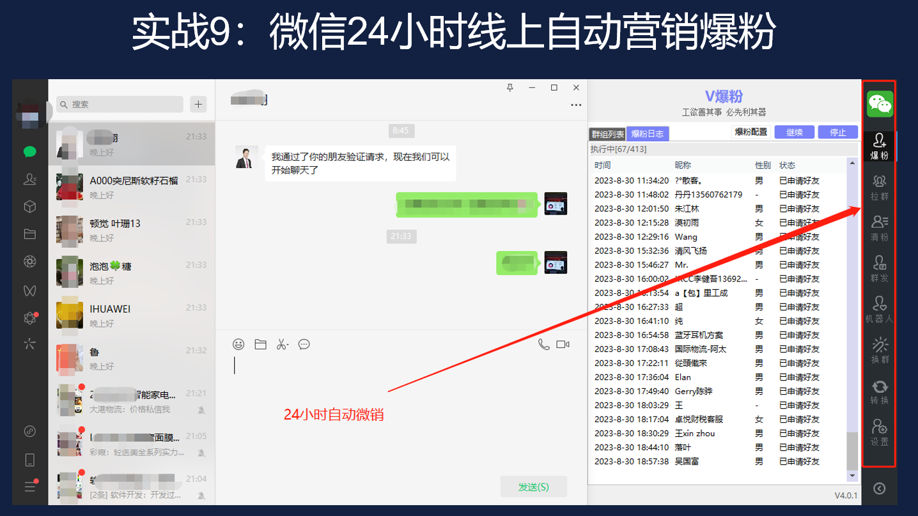
Task: Open the chat previewing 彩鹿: 轻医美全系列
Action: 132,444
